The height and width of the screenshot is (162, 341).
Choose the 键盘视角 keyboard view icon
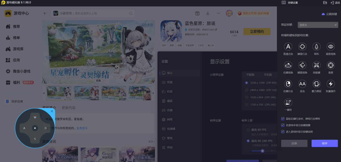pos(302,65)
